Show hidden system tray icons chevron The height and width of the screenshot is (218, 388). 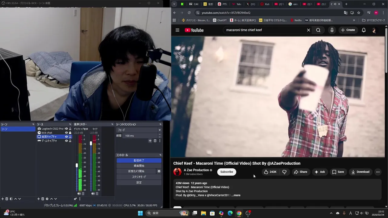[331, 213]
